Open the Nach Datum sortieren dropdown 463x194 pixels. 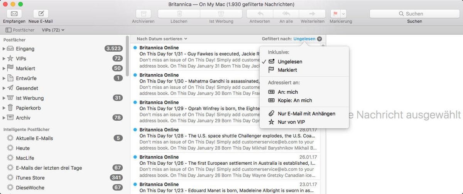tap(162, 39)
